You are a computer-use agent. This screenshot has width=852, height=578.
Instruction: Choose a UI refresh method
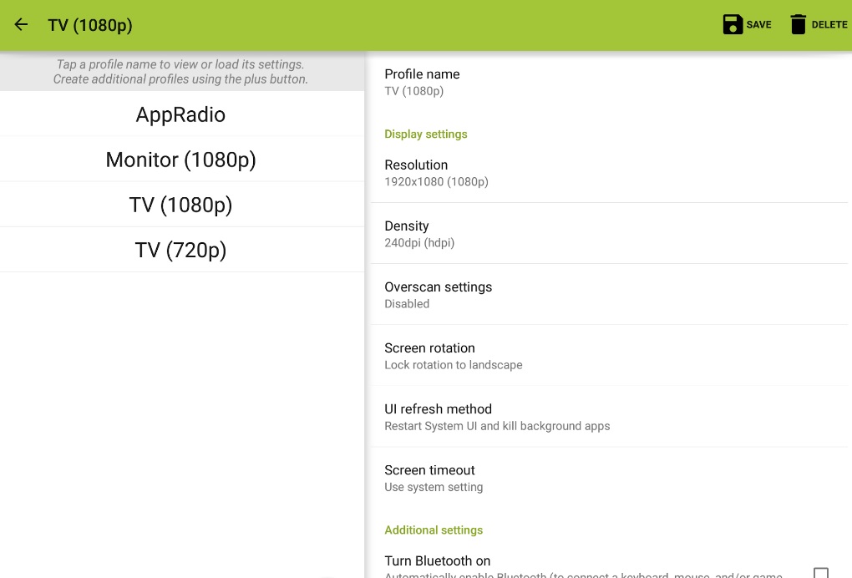click(609, 417)
